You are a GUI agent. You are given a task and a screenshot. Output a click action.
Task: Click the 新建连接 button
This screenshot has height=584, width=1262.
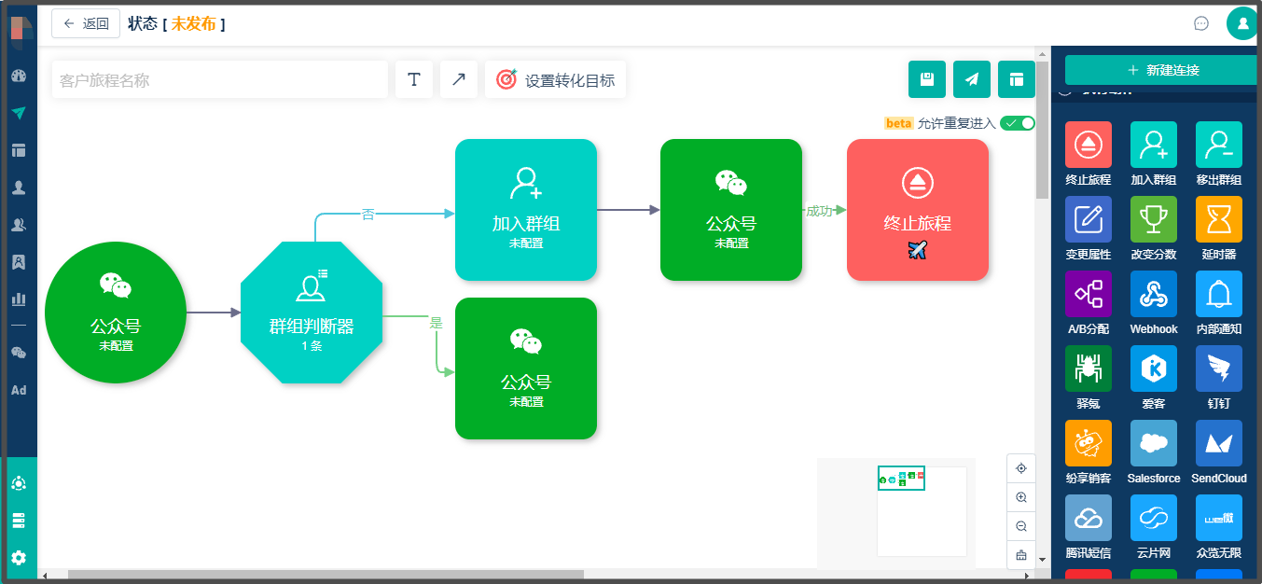pos(1162,70)
